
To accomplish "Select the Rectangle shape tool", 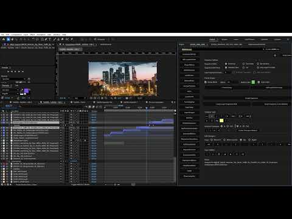I will [42, 40].
